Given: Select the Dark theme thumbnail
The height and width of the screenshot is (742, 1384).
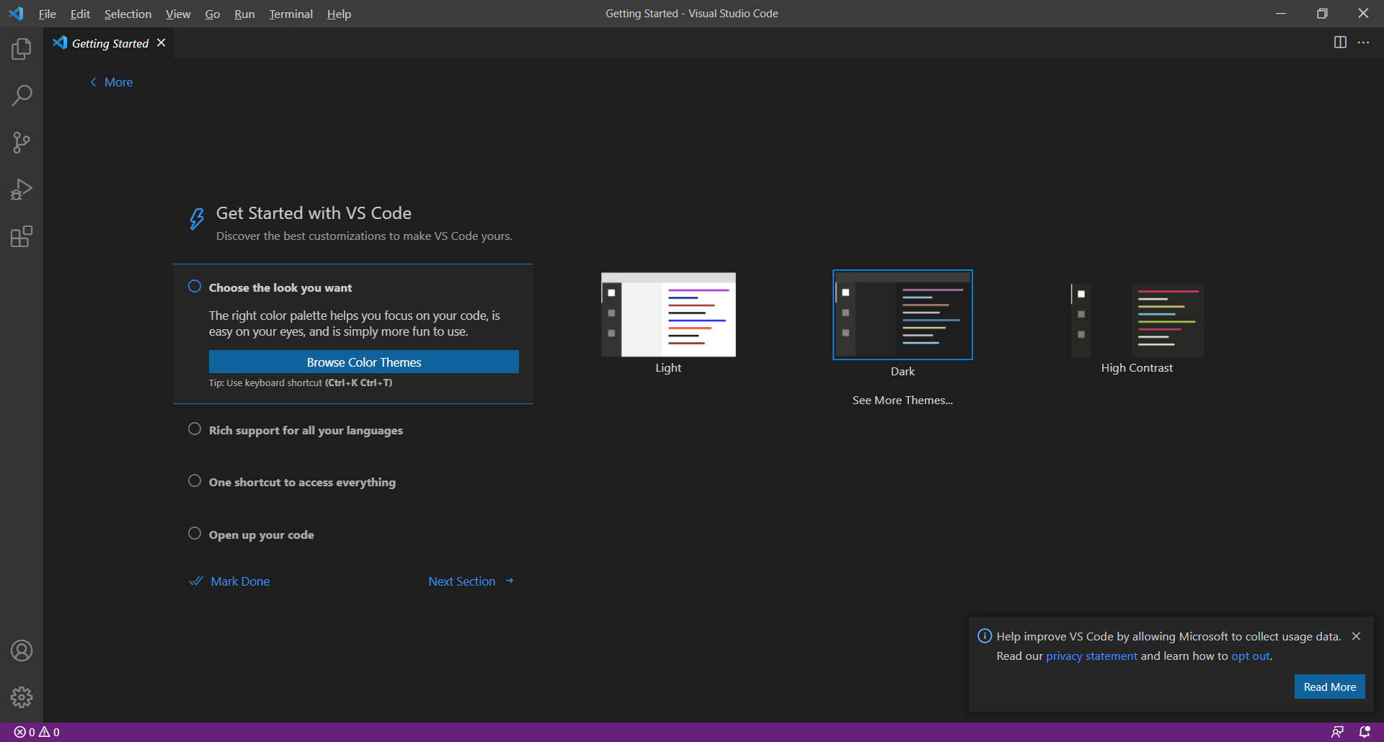Looking at the screenshot, I should tap(902, 315).
